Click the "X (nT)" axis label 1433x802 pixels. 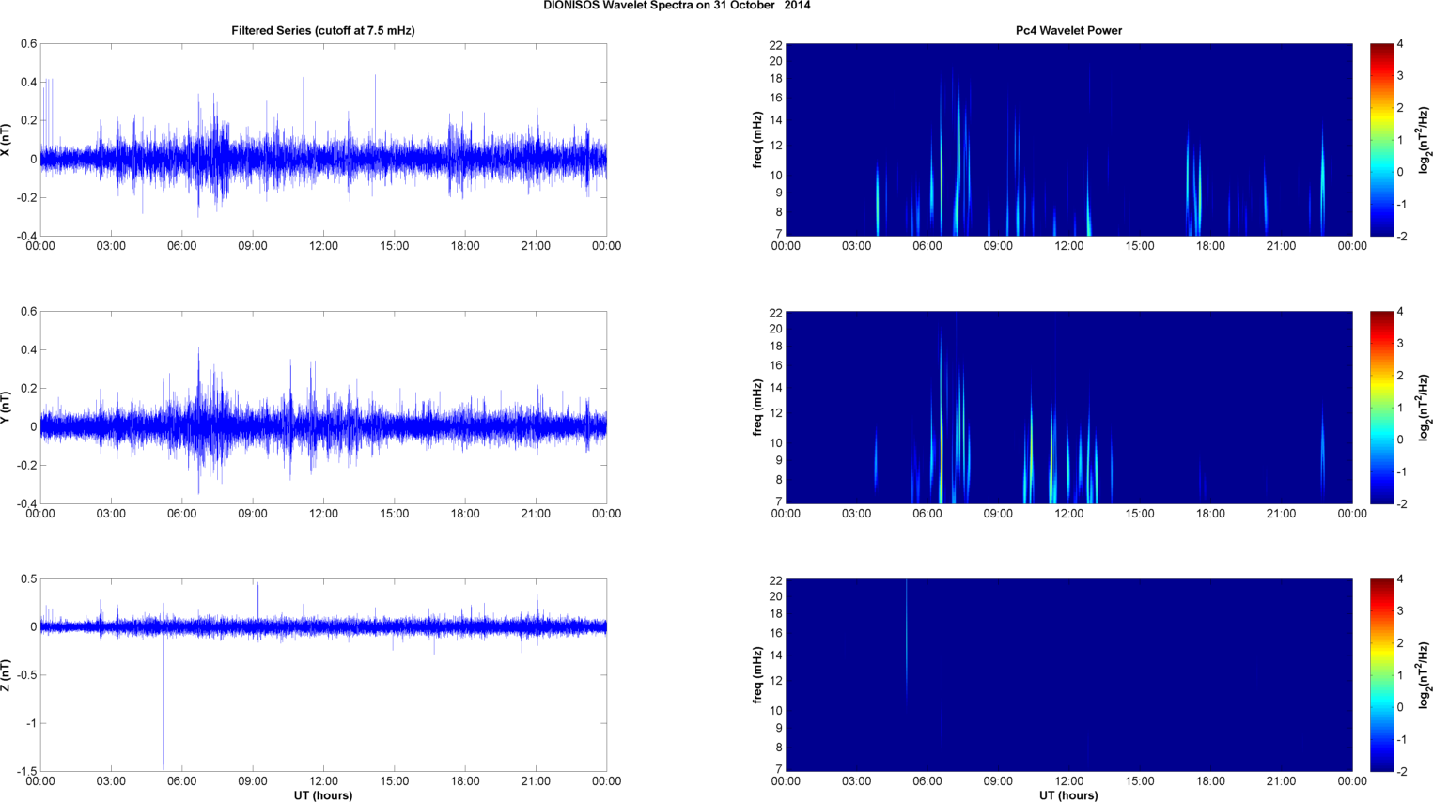pos(7,140)
